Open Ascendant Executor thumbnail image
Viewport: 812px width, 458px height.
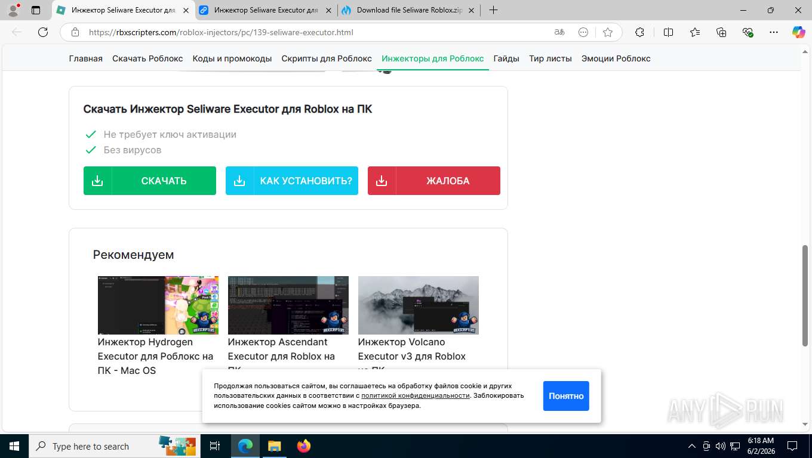pos(288,305)
